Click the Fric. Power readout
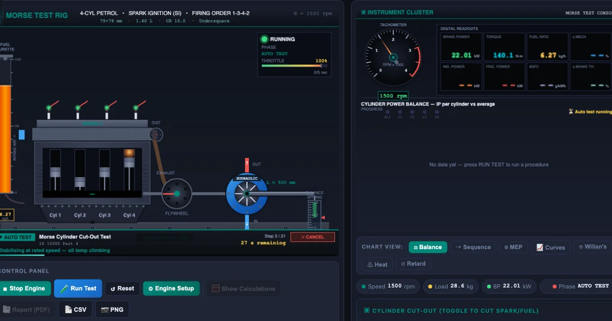 point(504,76)
